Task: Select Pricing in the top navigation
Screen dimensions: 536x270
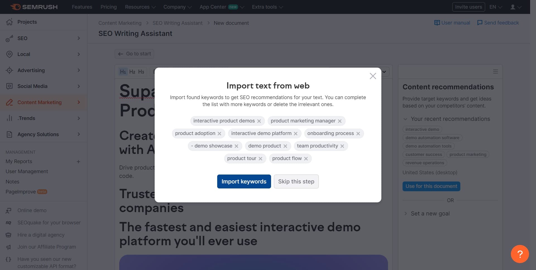Action: pyautogui.click(x=108, y=7)
